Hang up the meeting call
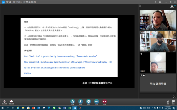Viewport: 177px width, 110px height. tap(104, 102)
